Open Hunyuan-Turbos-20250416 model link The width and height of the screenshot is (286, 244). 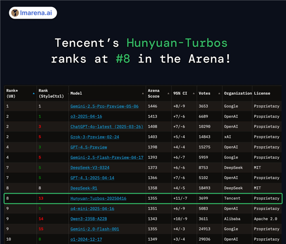click(x=98, y=198)
